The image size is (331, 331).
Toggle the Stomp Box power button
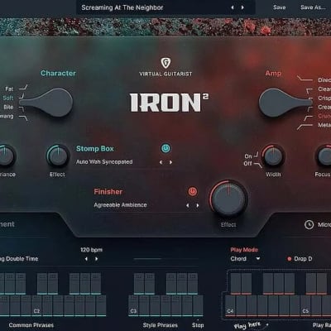coord(165,148)
